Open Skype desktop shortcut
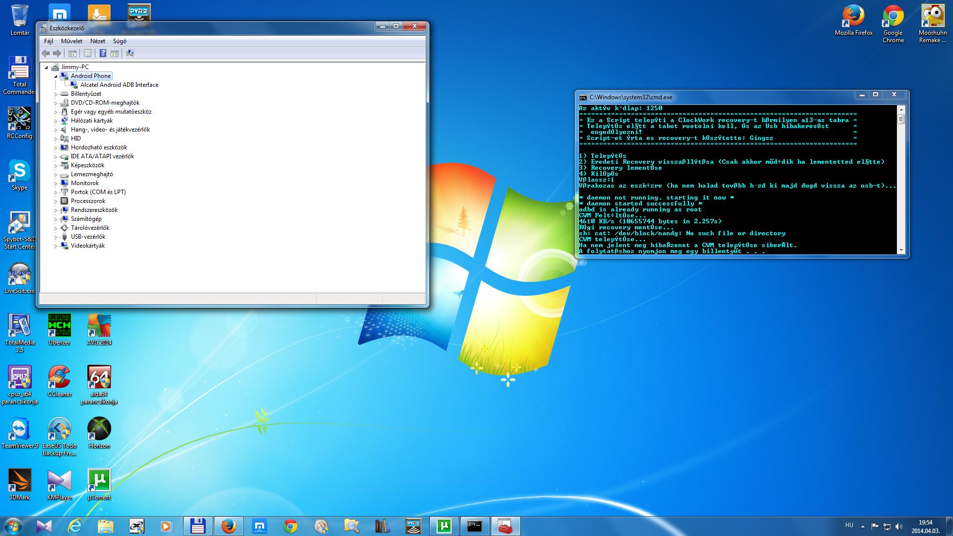 tap(19, 175)
